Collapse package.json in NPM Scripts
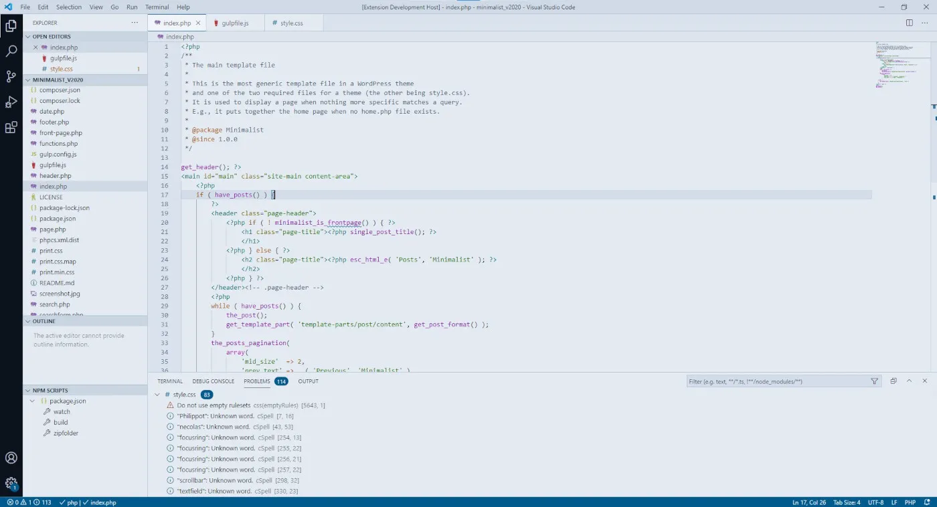Viewport: 937px width, 507px height. (x=33, y=401)
